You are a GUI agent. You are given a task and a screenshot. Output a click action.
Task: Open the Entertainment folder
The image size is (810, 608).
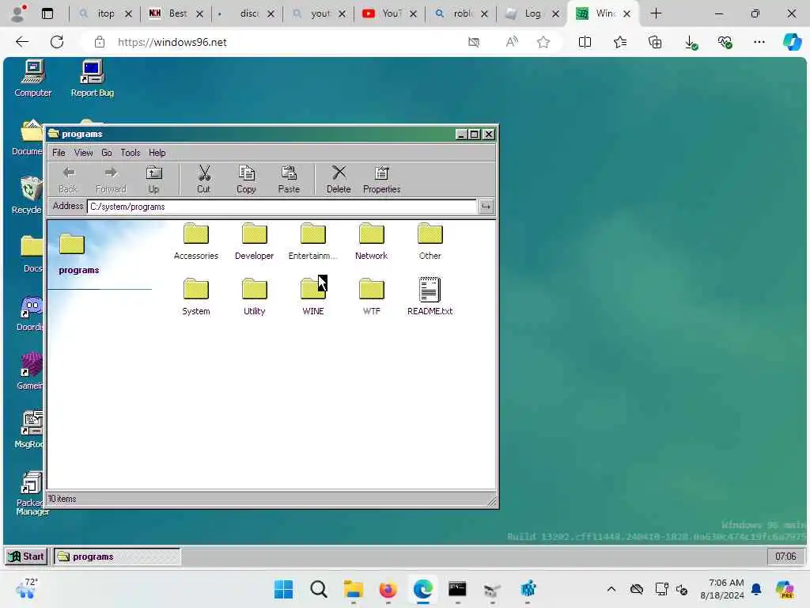coord(312,241)
